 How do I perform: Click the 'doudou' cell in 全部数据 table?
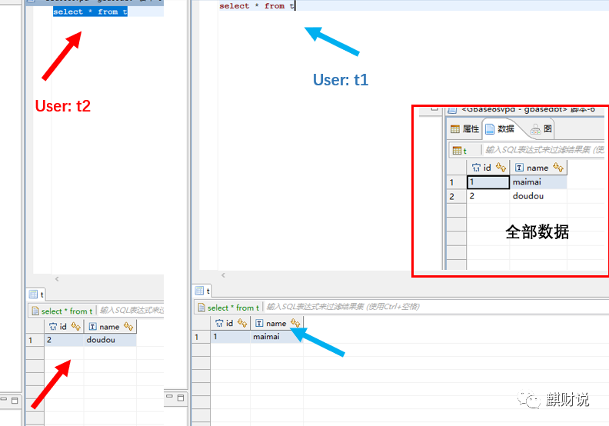coord(538,196)
